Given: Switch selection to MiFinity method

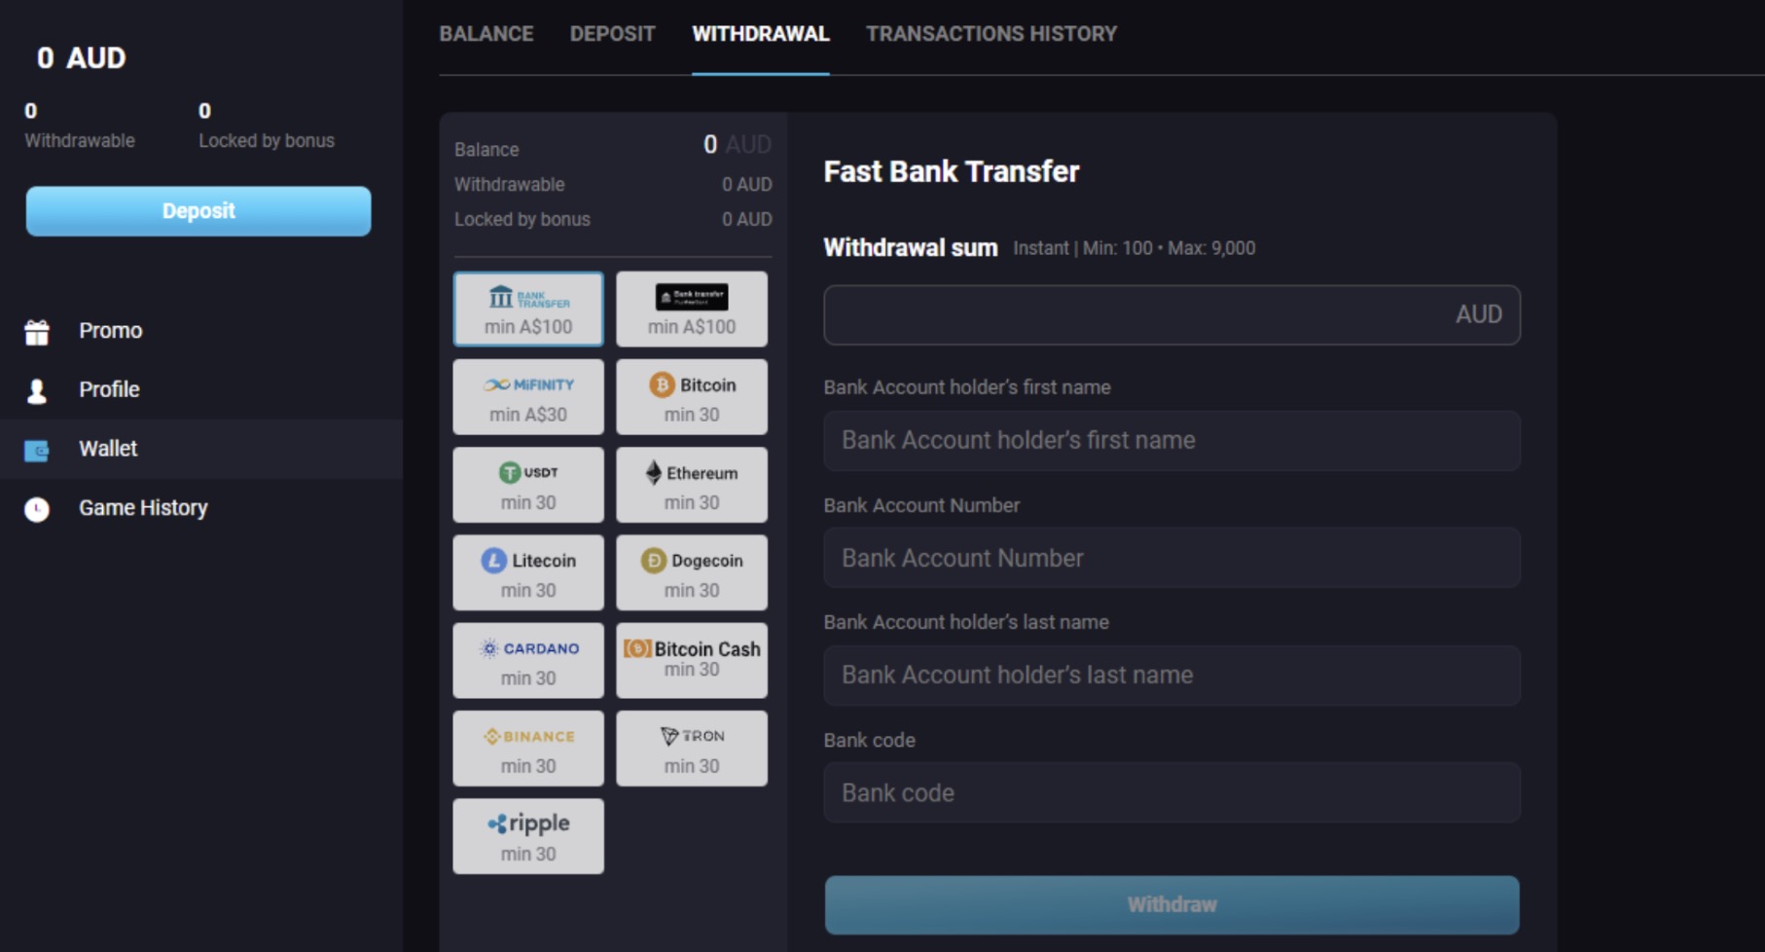Looking at the screenshot, I should click(x=528, y=397).
